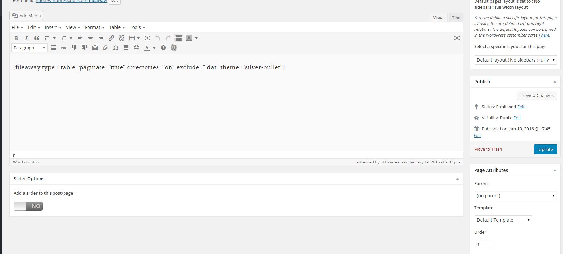Toggle the distraction-free writing mode icon
This screenshot has height=254, width=563.
click(457, 38)
